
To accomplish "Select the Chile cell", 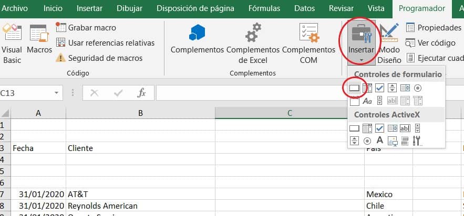I will point(388,206).
